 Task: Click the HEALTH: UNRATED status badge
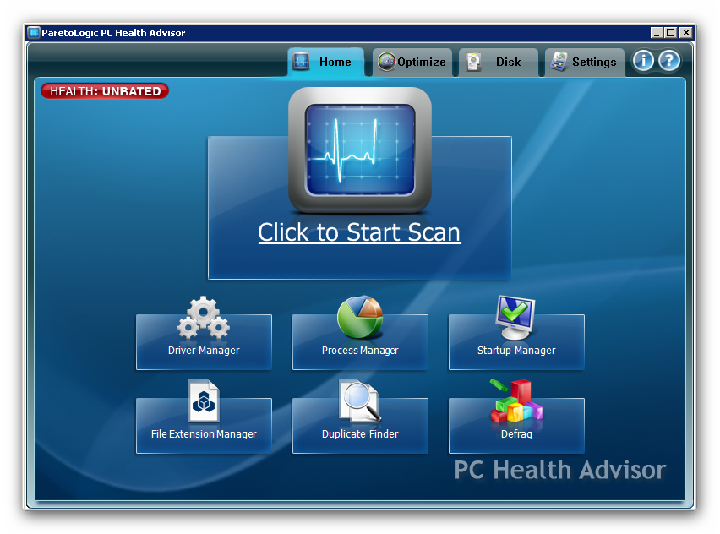pyautogui.click(x=105, y=91)
